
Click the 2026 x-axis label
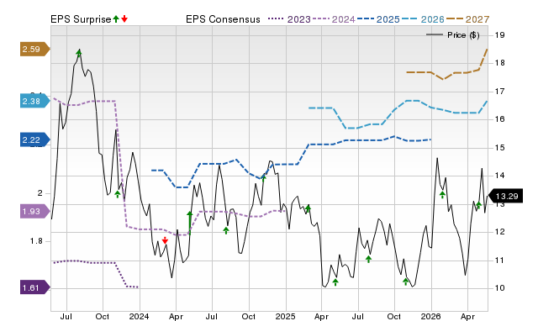pyautogui.click(x=431, y=316)
